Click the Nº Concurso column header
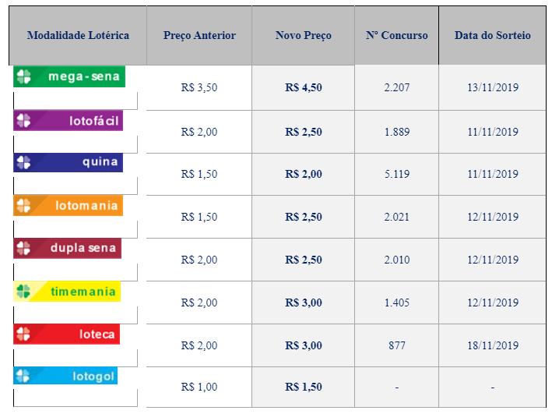Image resolution: width=552 pixels, height=414 pixels. click(396, 36)
